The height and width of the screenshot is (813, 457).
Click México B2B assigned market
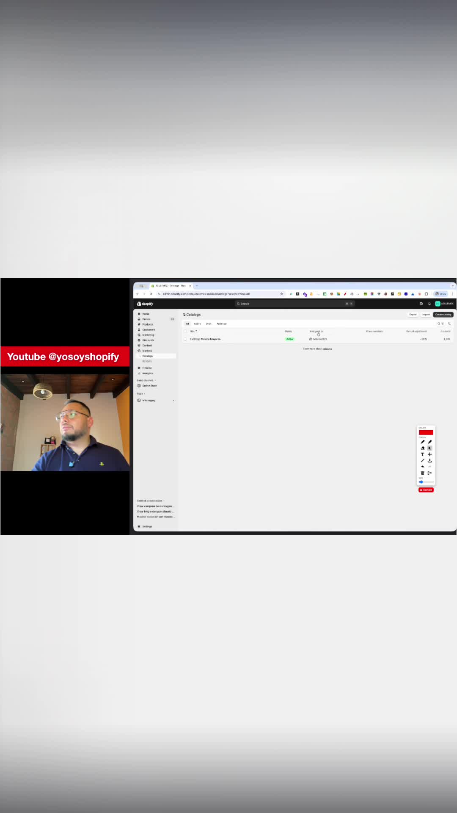pos(318,339)
